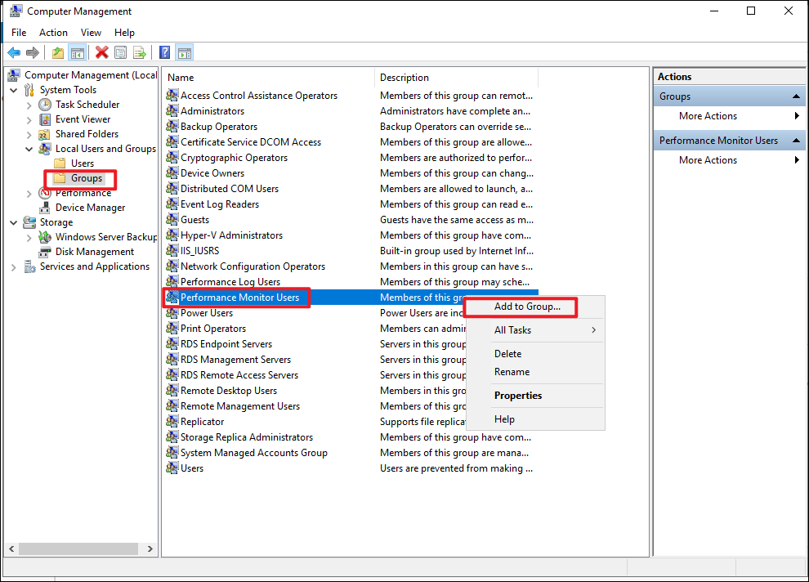This screenshot has height=582, width=809.
Task: Expand the Event Viewer node
Action: point(29,119)
